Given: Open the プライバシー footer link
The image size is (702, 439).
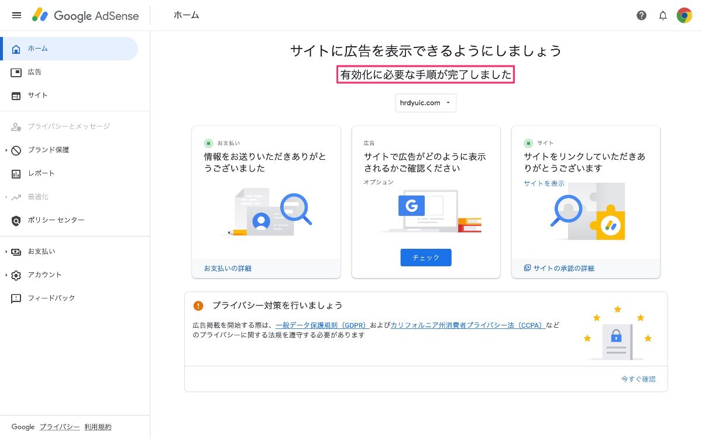Looking at the screenshot, I should point(60,427).
